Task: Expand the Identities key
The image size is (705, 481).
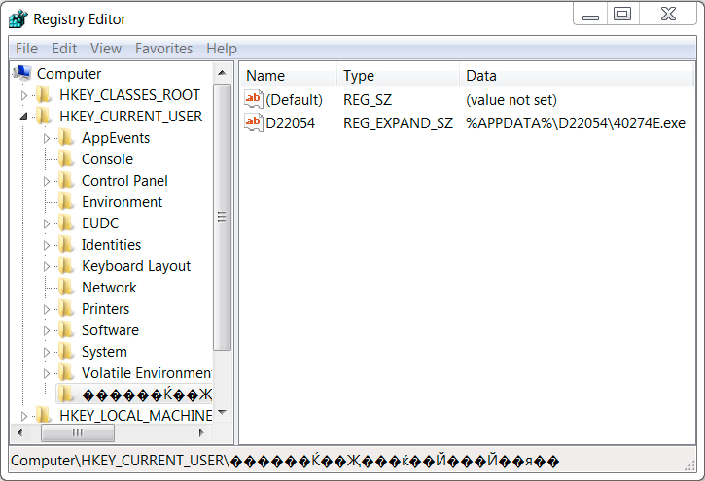Action: 47,245
